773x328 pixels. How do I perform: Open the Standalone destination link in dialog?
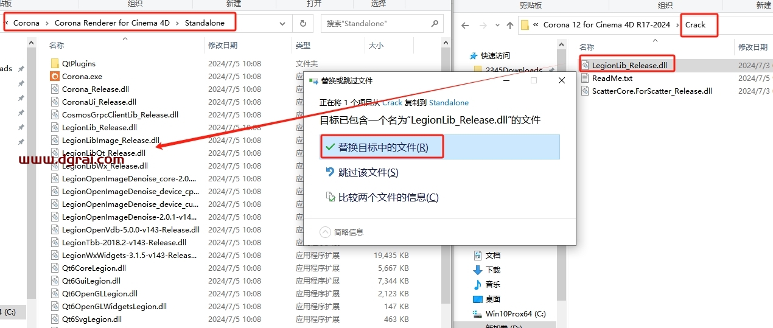tap(449, 103)
